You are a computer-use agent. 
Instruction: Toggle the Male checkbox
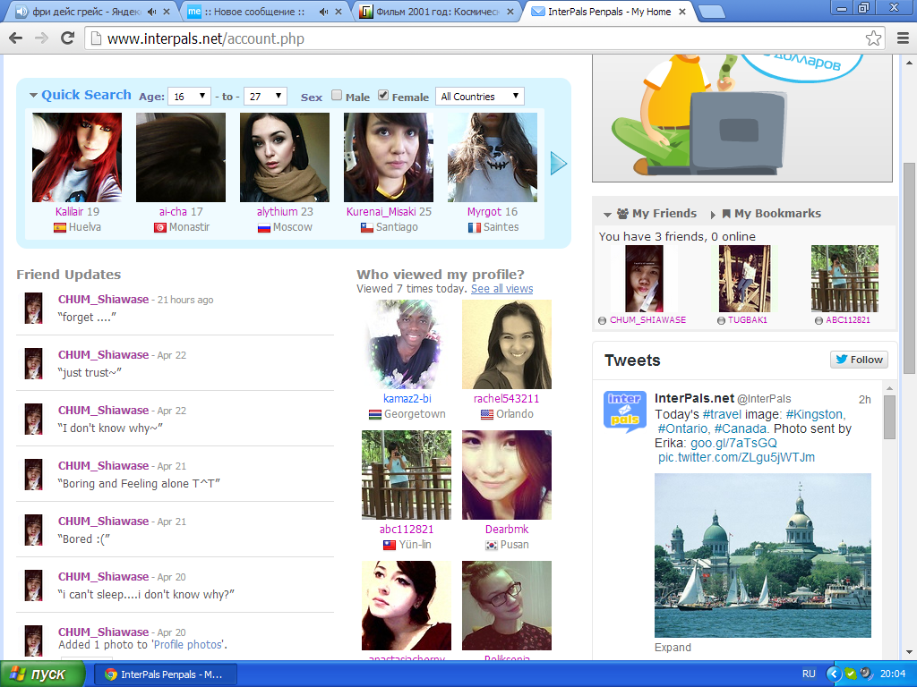point(337,95)
